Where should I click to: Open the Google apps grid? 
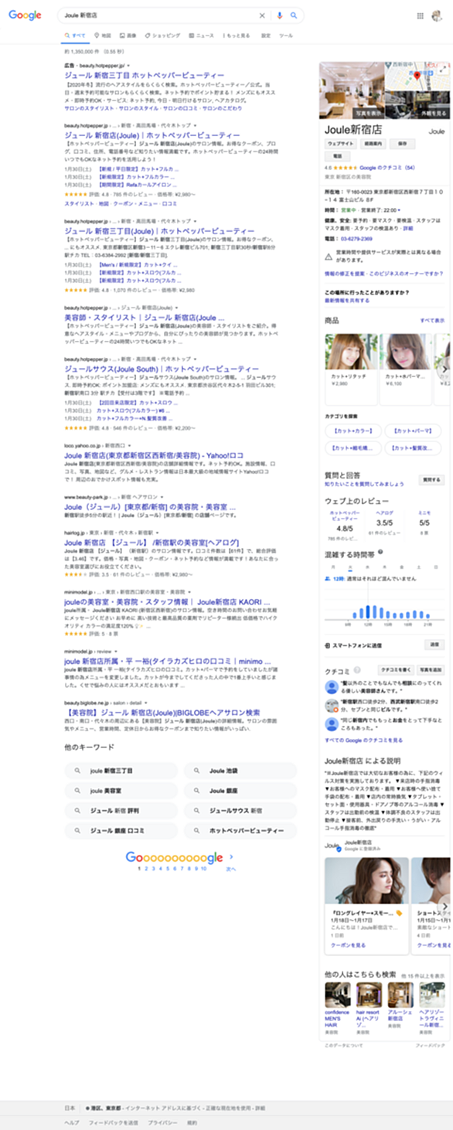coord(421,15)
